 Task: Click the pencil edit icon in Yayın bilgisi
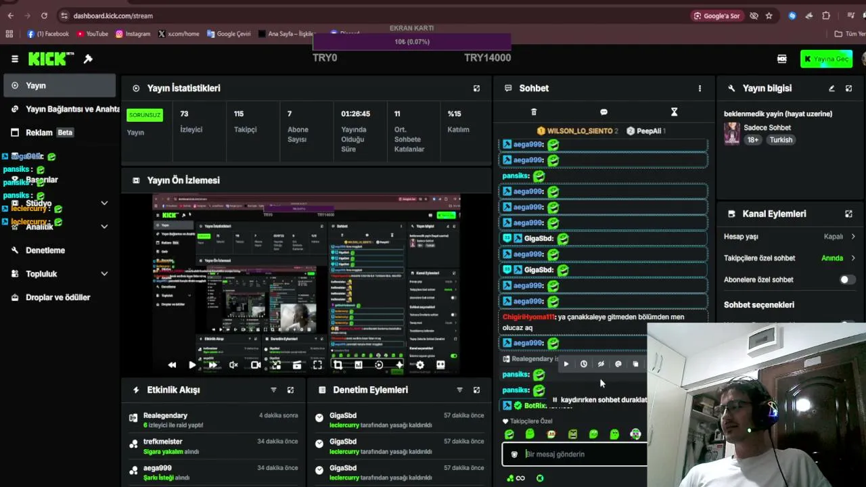click(x=831, y=89)
